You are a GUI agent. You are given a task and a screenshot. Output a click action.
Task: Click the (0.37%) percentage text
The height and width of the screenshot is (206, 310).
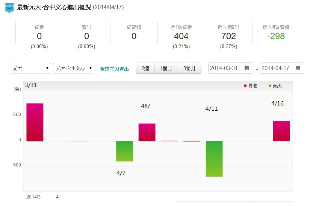(x=228, y=47)
